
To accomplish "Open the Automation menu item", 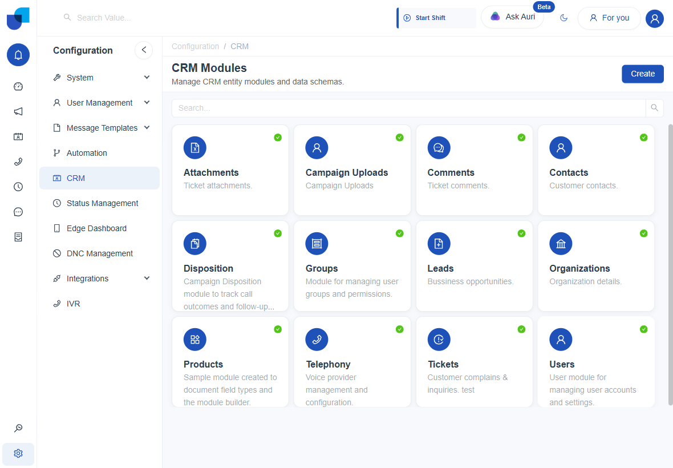I will click(x=100, y=153).
